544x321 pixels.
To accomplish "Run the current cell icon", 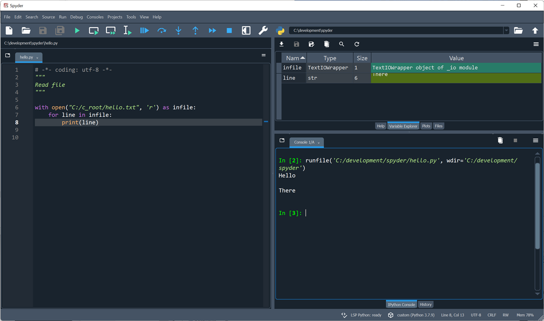I will (93, 31).
